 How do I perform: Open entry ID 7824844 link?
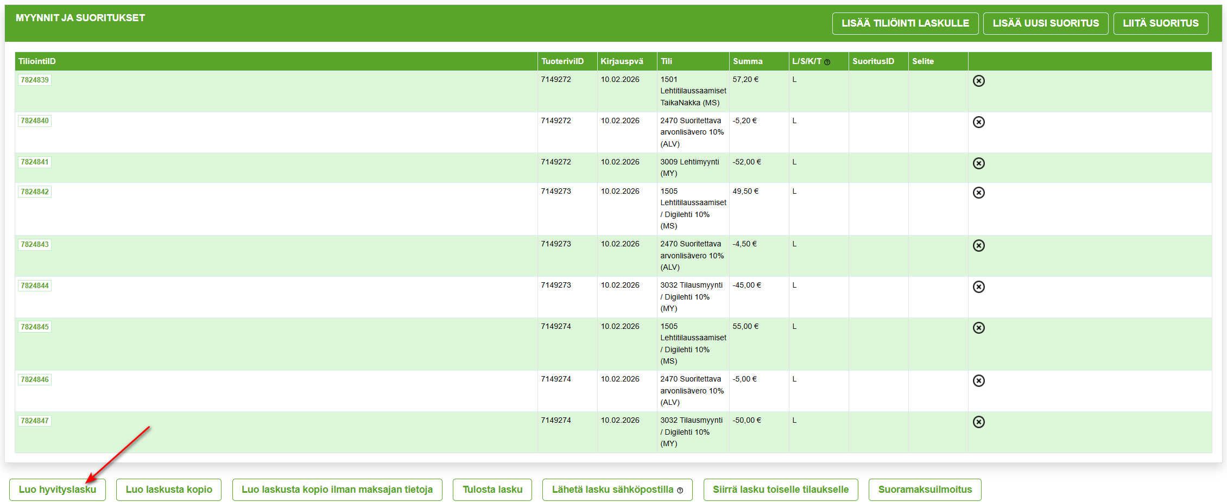35,286
